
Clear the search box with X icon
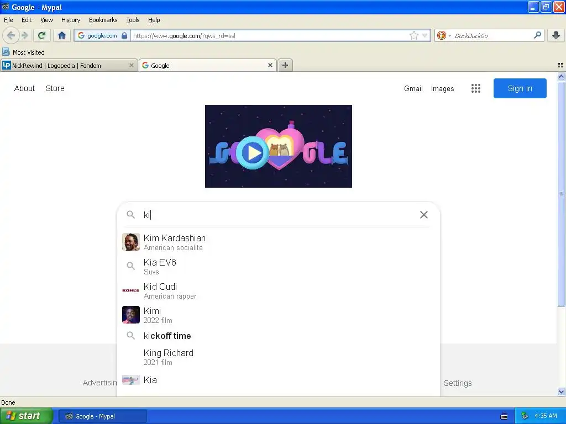pyautogui.click(x=424, y=215)
